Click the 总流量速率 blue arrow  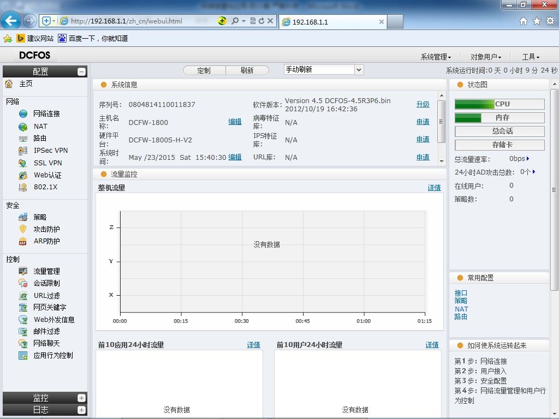[x=528, y=159]
